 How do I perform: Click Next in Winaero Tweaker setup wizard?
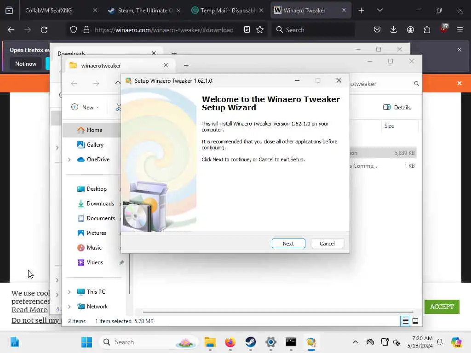pyautogui.click(x=288, y=244)
